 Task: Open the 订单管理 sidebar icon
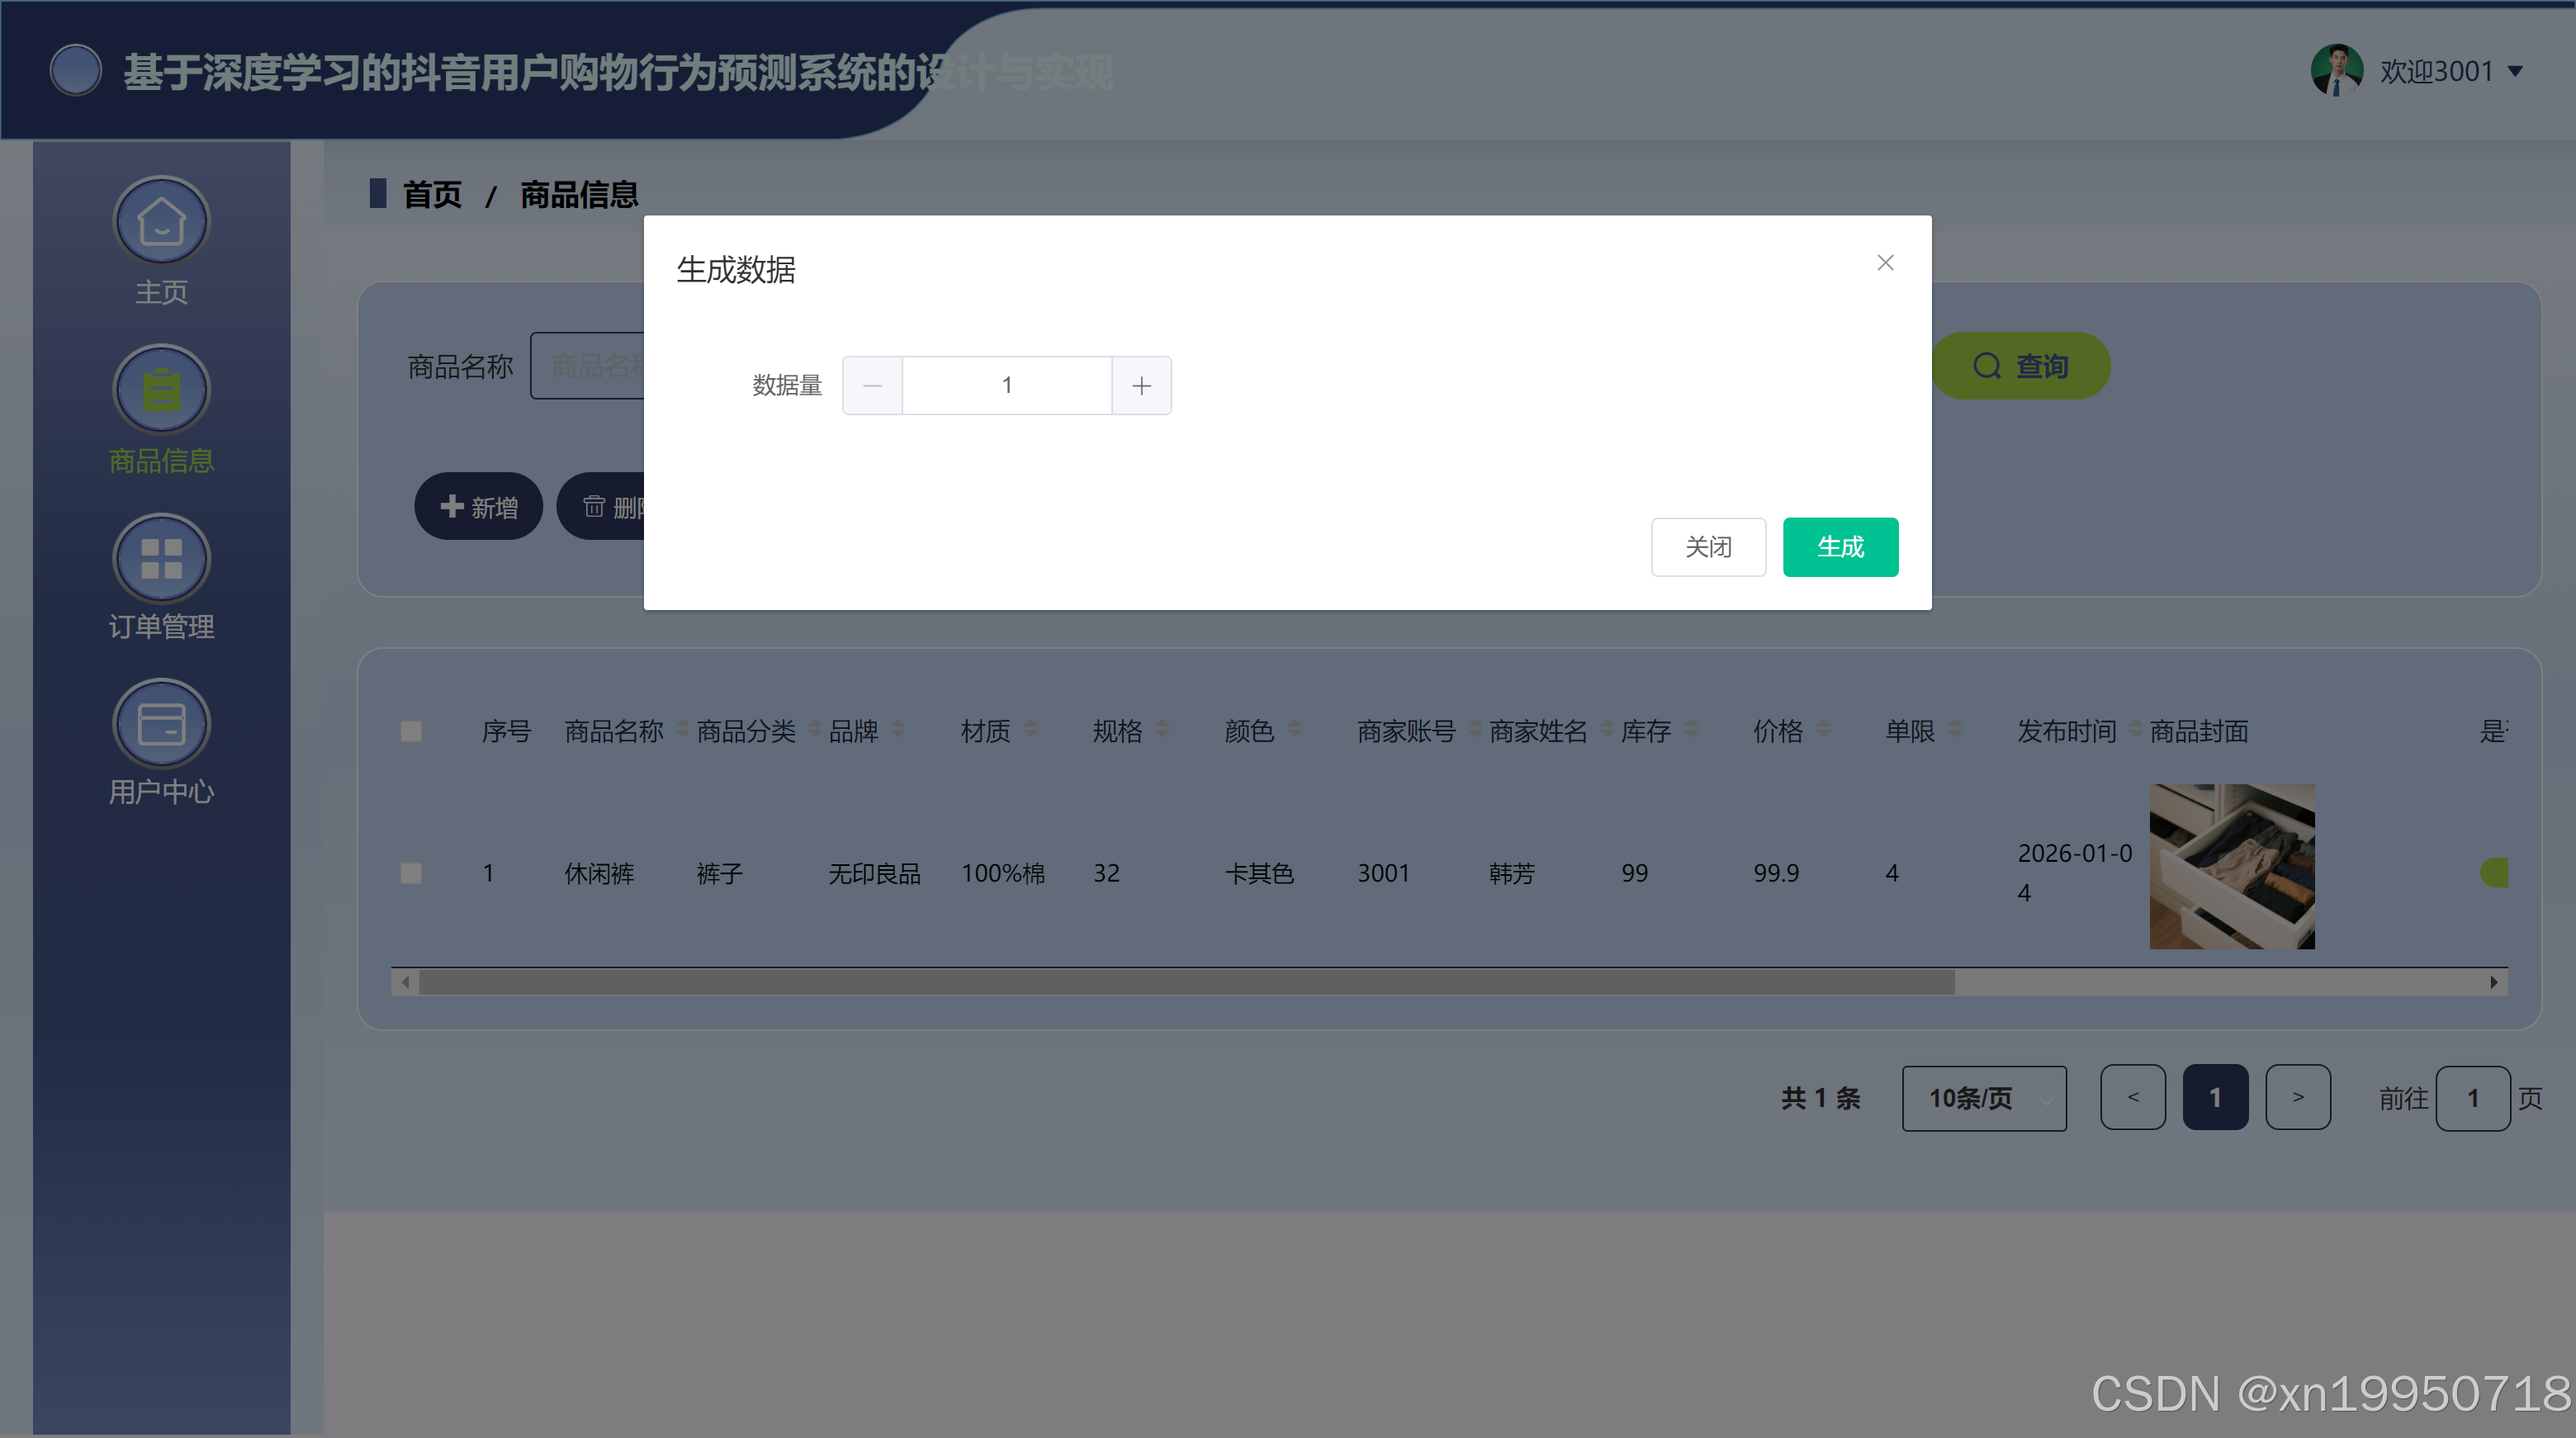161,558
